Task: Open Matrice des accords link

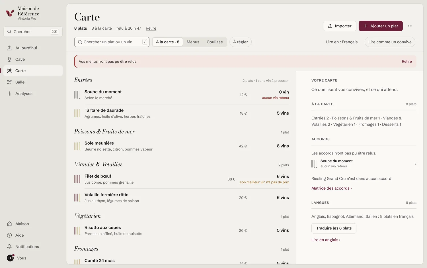Action: pyautogui.click(x=332, y=188)
